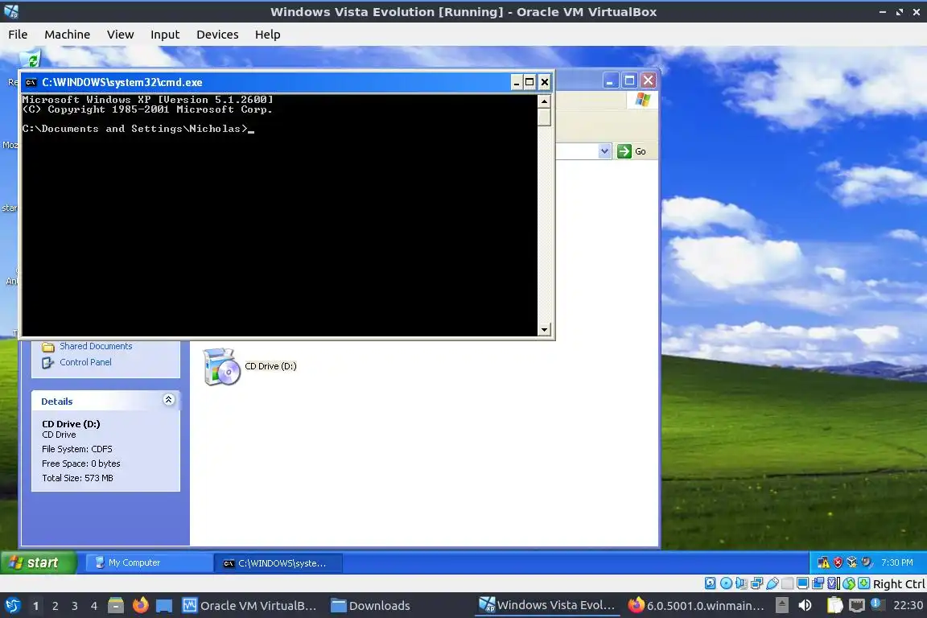Open the Machine menu
Viewport: 927px width, 618px height.
[68, 35]
